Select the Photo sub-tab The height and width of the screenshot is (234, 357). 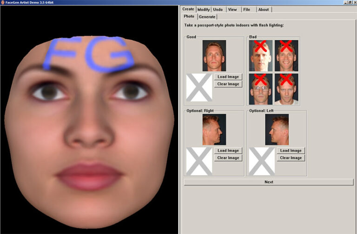pos(189,16)
